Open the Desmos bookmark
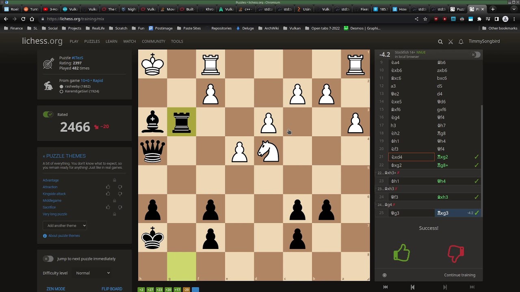The image size is (520, 292). point(362,28)
